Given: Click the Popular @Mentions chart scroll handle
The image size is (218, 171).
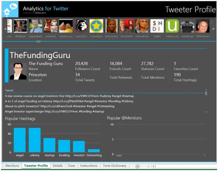Looking at the screenshot, I should 119,156.
